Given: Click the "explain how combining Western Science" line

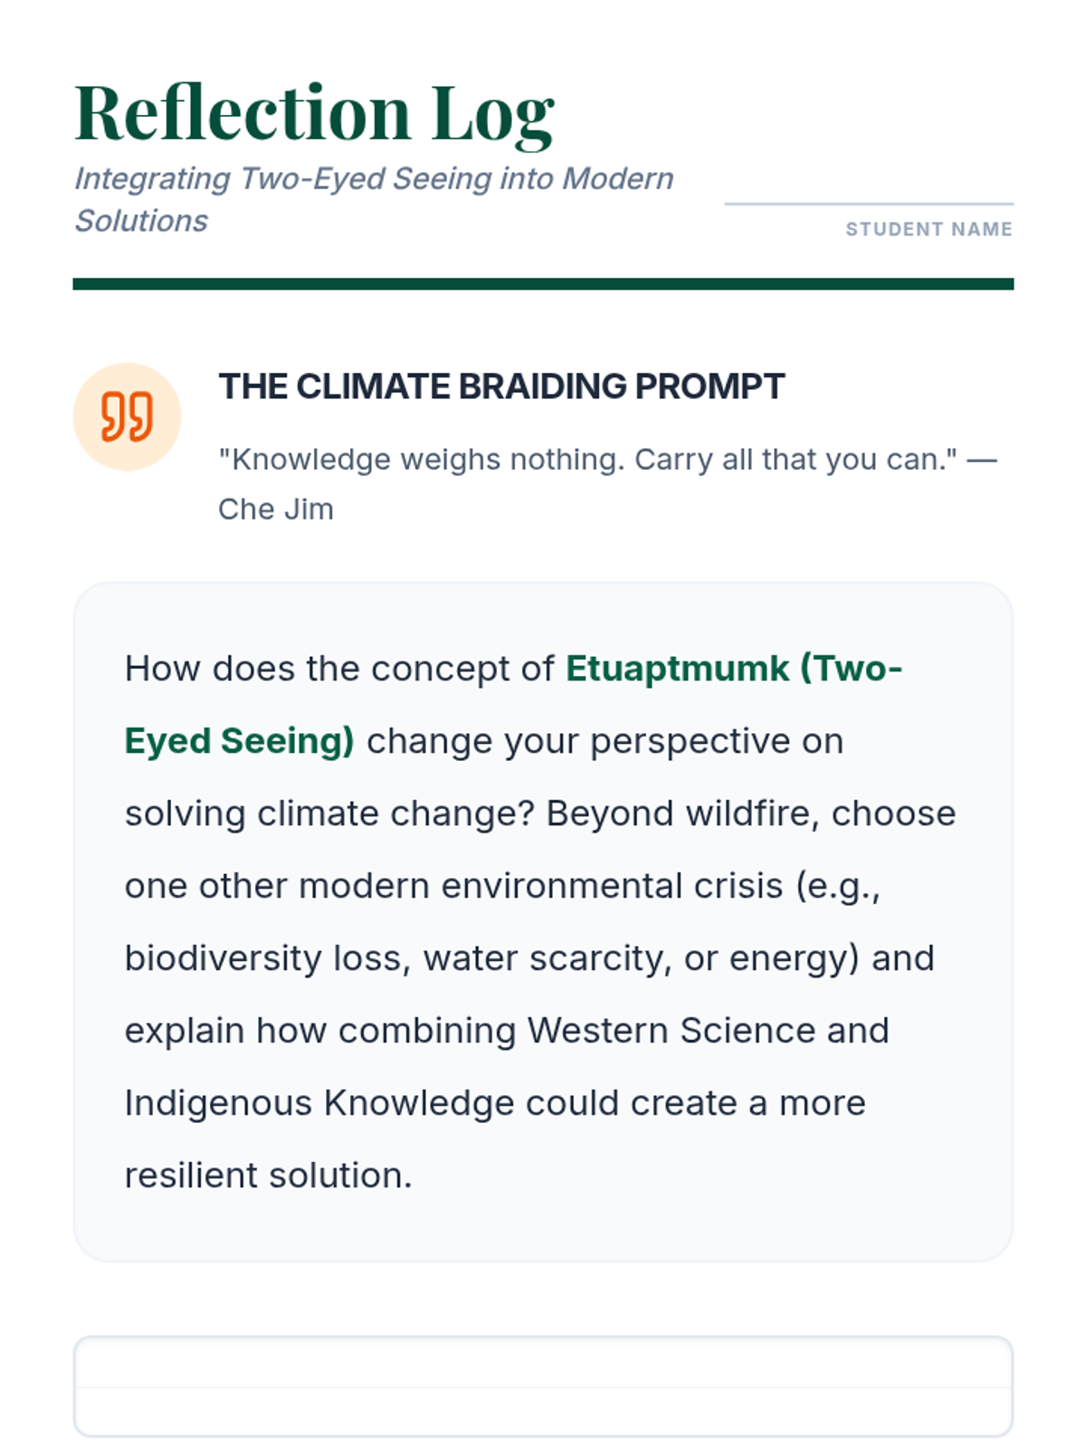Looking at the screenshot, I should pos(507,1031).
